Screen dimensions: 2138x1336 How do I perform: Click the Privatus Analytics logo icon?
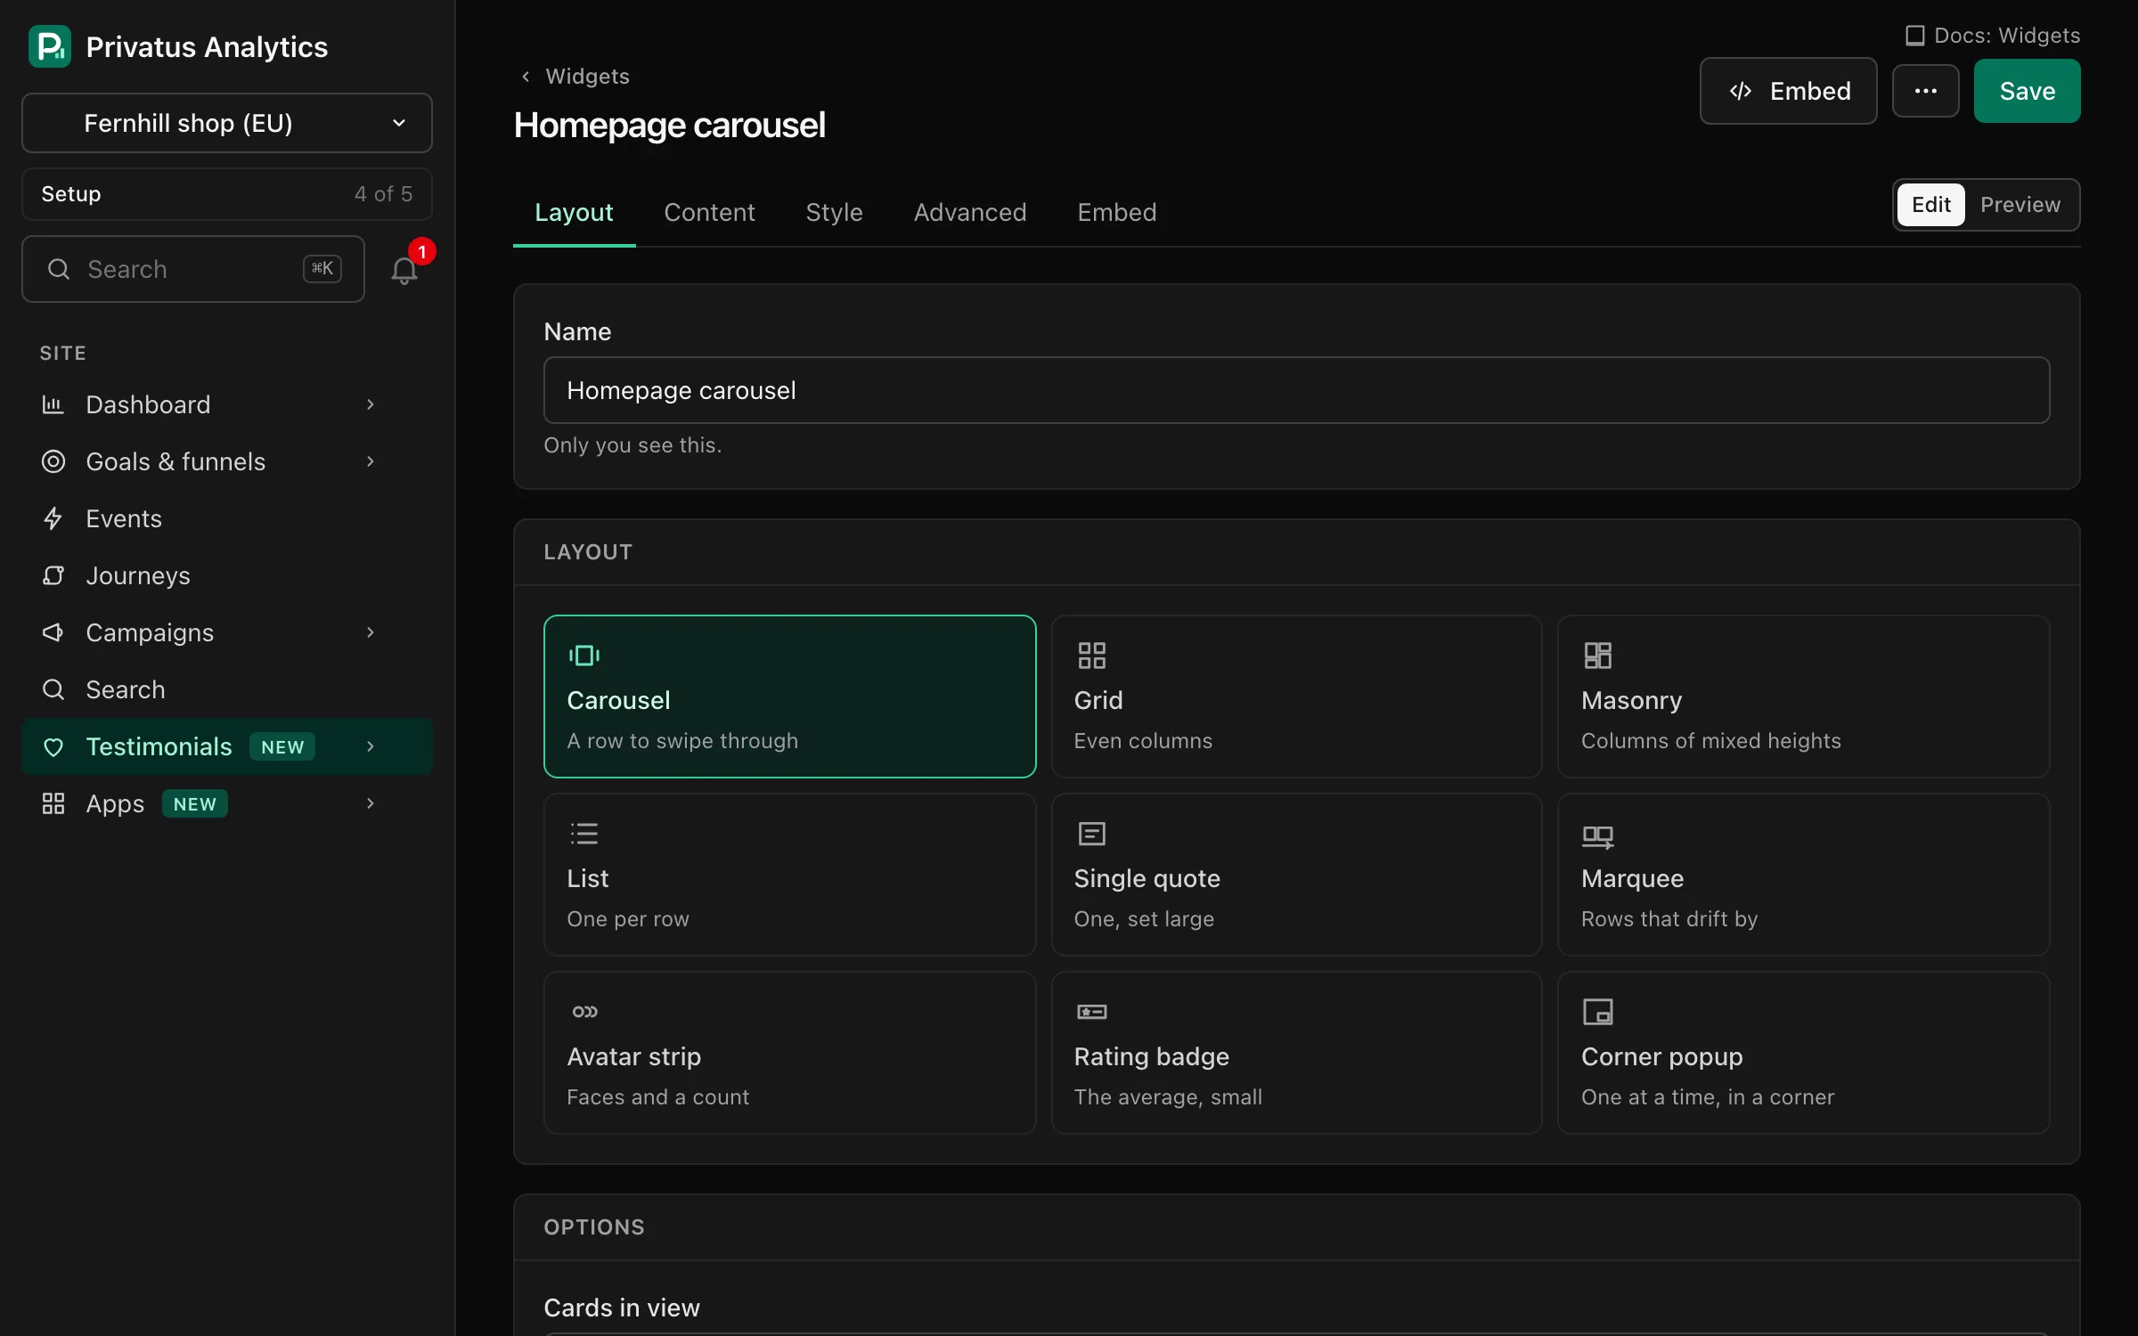50,46
